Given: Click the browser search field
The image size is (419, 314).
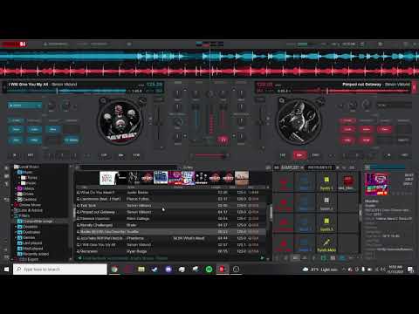Looking at the screenshot, I should coord(128,167).
